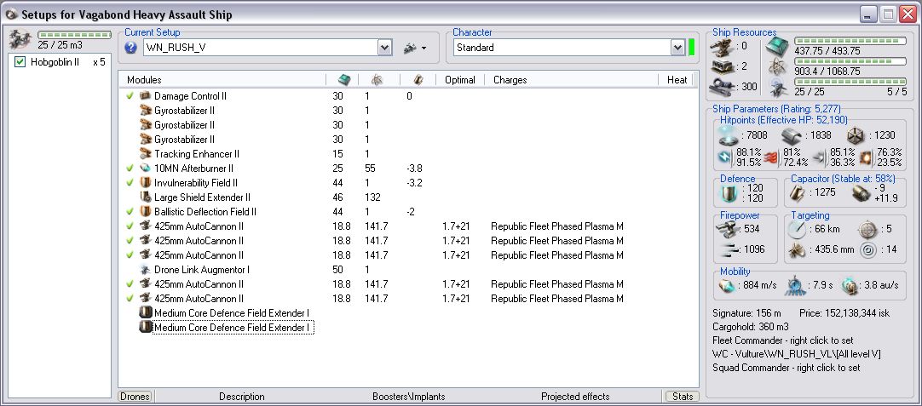
Task: Click the Invulnerability Field II icon
Action: 145,183
